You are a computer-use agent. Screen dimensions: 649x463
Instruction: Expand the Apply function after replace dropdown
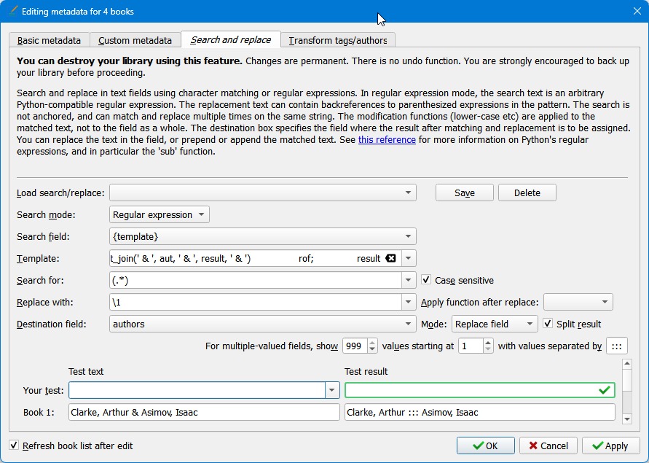pos(578,302)
